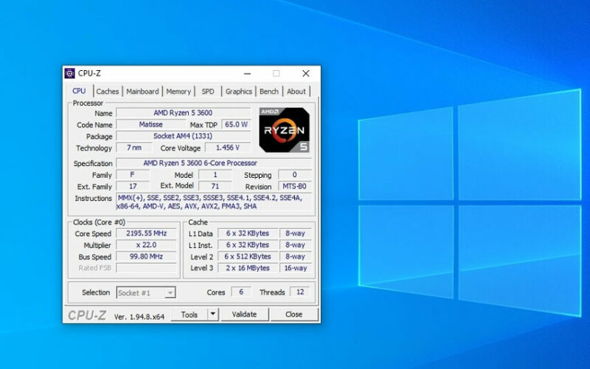Click the AMD Ryzen 5 logo image
The width and height of the screenshot is (590, 369).
click(285, 130)
